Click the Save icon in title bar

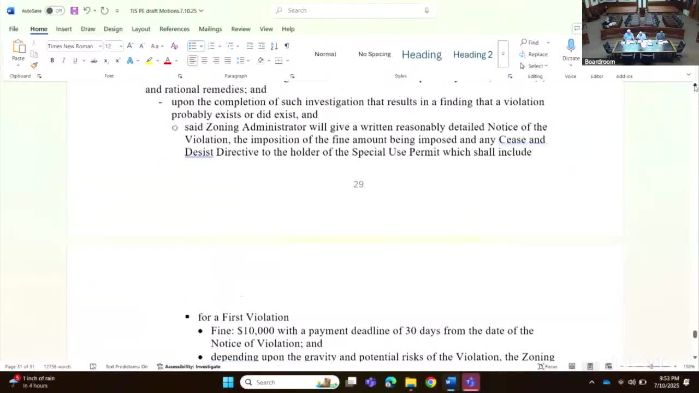pyautogui.click(x=74, y=10)
